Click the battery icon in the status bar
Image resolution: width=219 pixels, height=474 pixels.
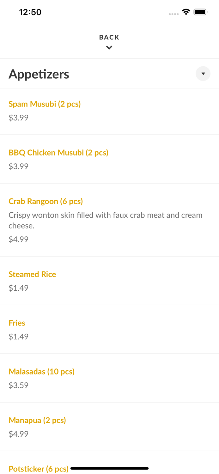pyautogui.click(x=200, y=12)
